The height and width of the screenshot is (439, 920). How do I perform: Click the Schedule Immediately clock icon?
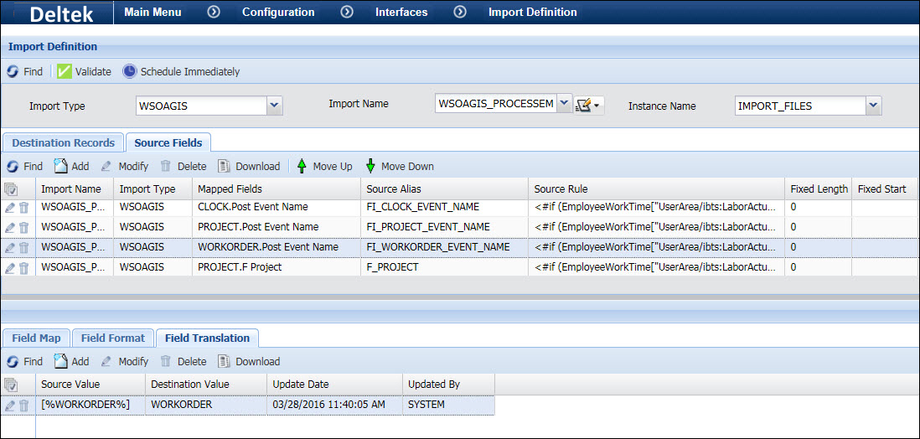coord(129,72)
